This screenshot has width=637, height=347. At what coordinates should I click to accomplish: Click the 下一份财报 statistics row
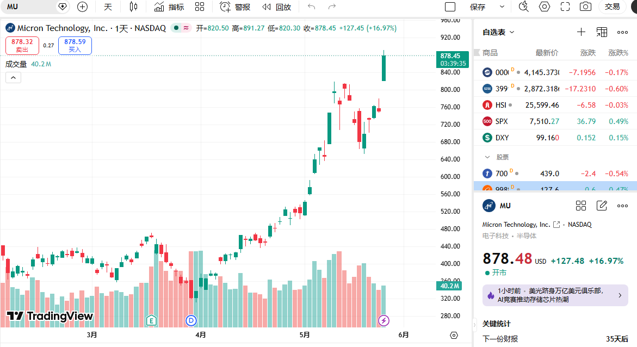[555, 338]
